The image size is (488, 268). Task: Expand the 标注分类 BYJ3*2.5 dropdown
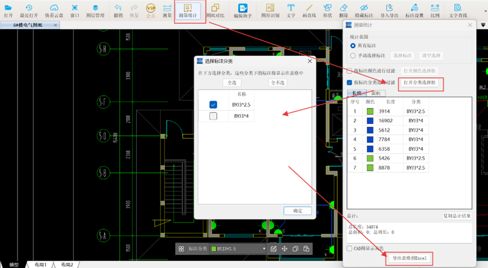(264, 248)
